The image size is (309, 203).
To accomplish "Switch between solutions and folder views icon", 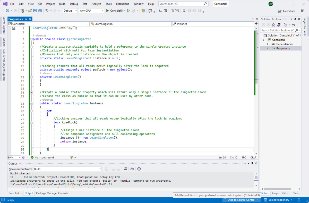I will pos(278,25).
